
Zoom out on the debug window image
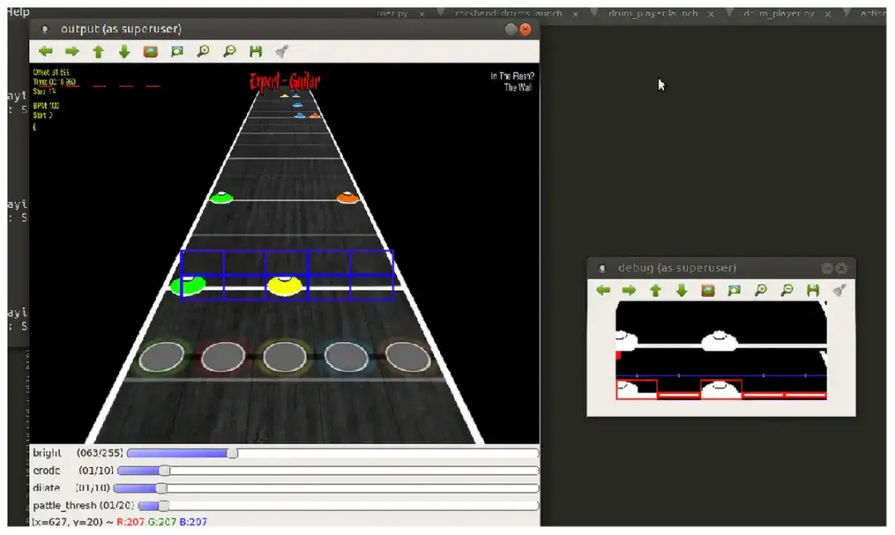point(786,291)
